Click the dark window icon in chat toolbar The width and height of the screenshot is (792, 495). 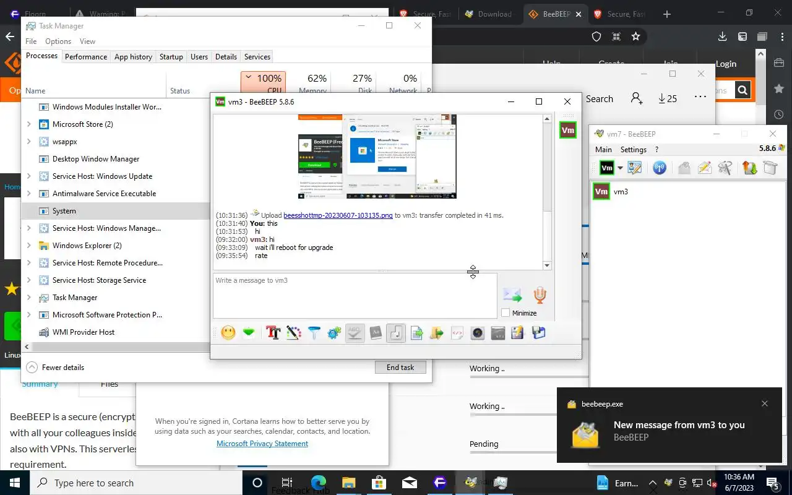498,333
